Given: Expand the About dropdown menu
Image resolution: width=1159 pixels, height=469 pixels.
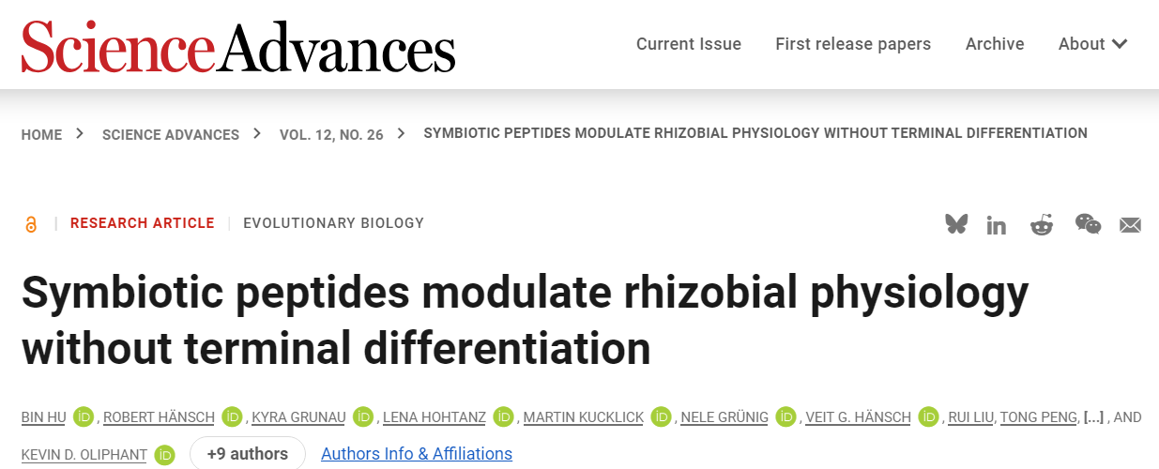Looking at the screenshot, I should (x=1092, y=44).
